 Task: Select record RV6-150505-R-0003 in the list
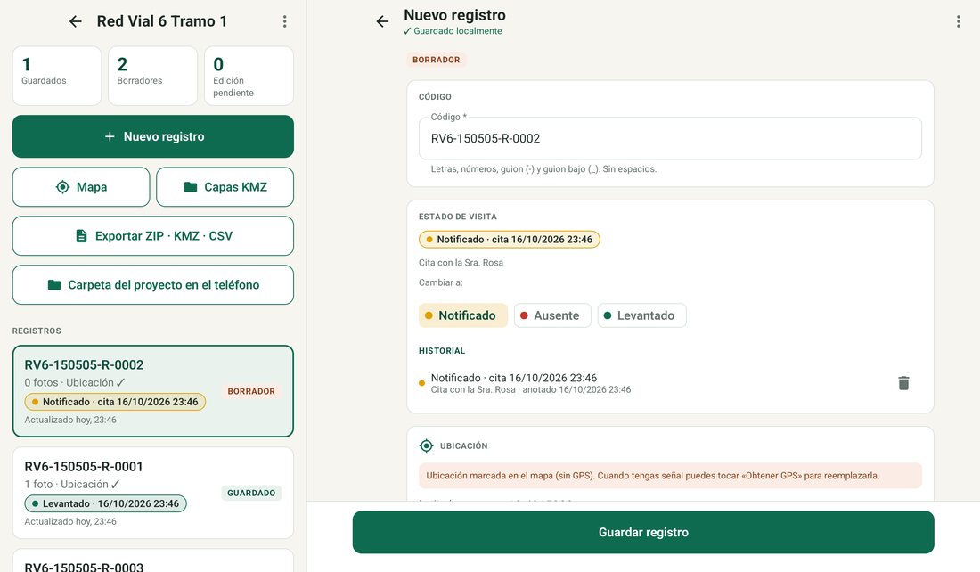(153, 560)
